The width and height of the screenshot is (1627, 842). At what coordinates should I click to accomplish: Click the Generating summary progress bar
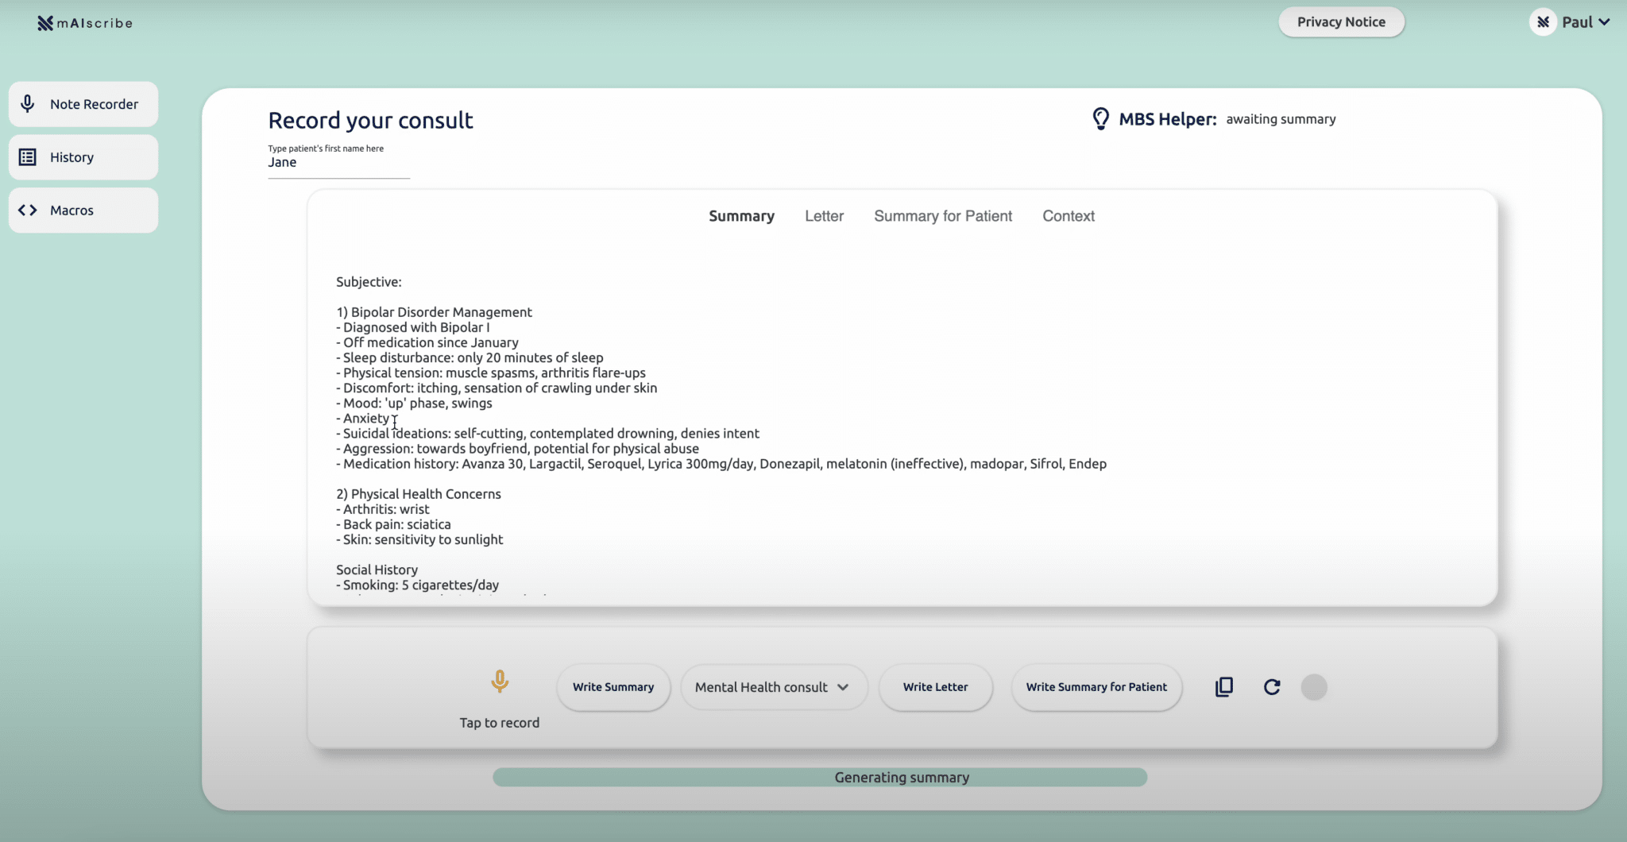pyautogui.click(x=900, y=777)
